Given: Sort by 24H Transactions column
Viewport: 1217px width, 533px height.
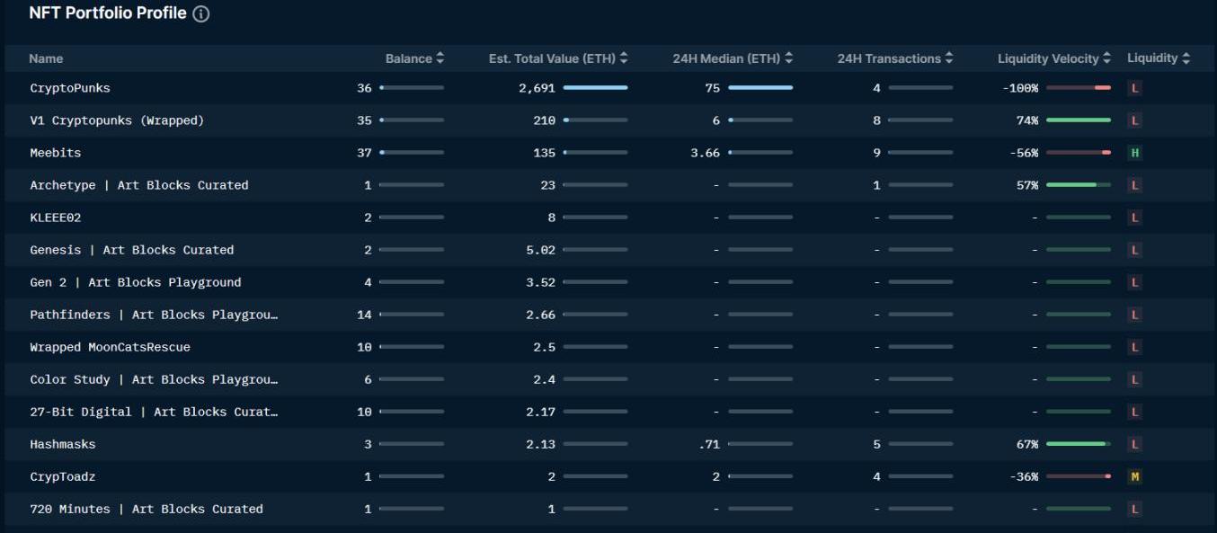Looking at the screenshot, I should tap(895, 58).
